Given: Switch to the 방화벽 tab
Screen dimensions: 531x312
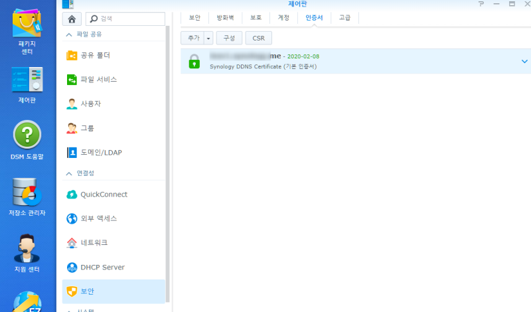Looking at the screenshot, I should tap(225, 18).
